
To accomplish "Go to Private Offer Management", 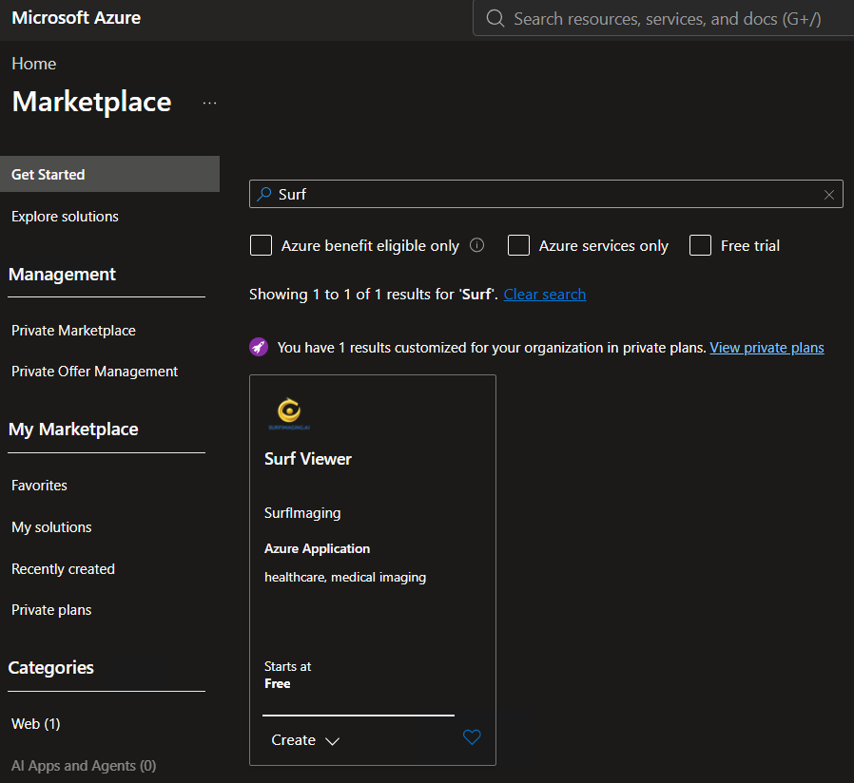I will 95,372.
